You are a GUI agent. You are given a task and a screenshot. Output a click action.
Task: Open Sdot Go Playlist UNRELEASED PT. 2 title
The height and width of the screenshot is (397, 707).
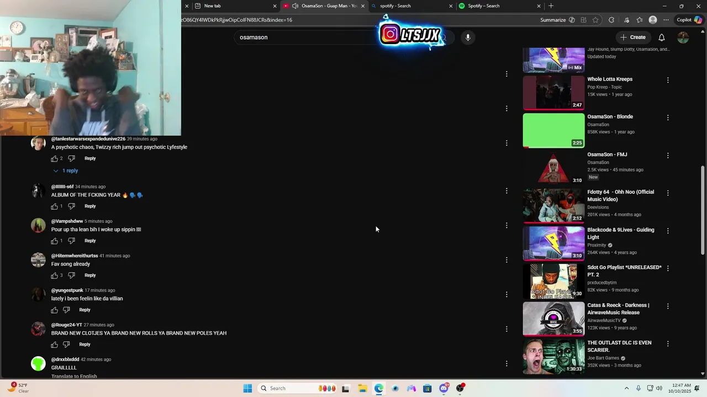[624, 271]
